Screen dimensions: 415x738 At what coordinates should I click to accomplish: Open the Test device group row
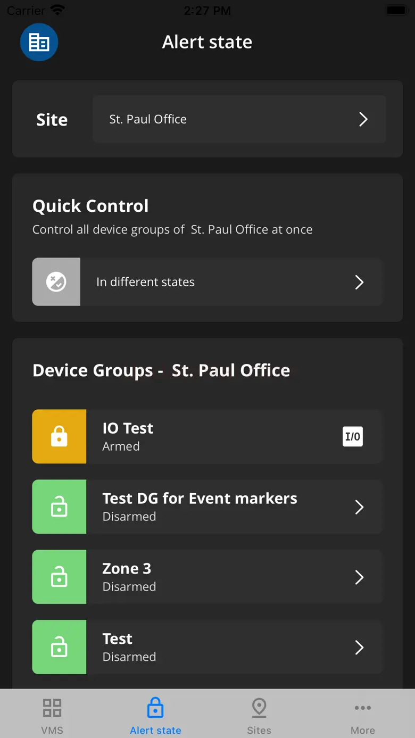pyautogui.click(x=213, y=647)
